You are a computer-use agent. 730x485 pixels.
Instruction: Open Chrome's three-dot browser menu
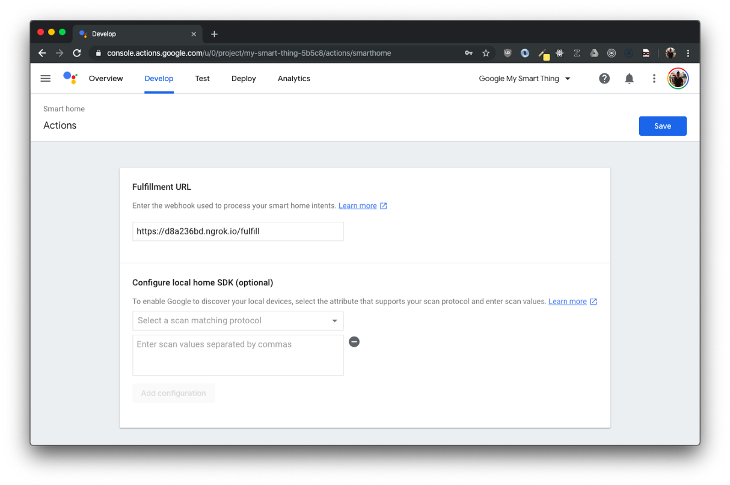point(688,53)
